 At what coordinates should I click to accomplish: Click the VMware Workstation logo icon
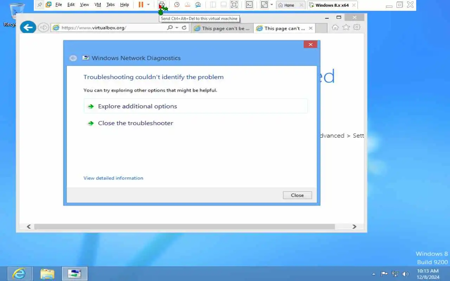point(49,5)
